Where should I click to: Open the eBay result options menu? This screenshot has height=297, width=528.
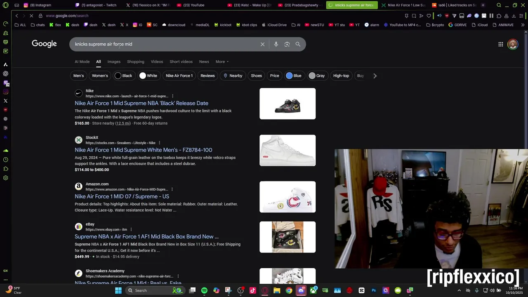pyautogui.click(x=131, y=229)
